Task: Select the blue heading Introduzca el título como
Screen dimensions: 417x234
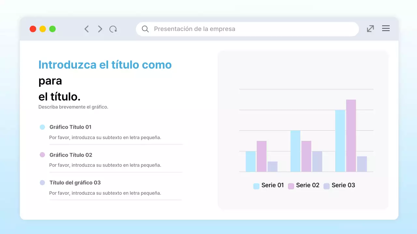Action: (105, 65)
